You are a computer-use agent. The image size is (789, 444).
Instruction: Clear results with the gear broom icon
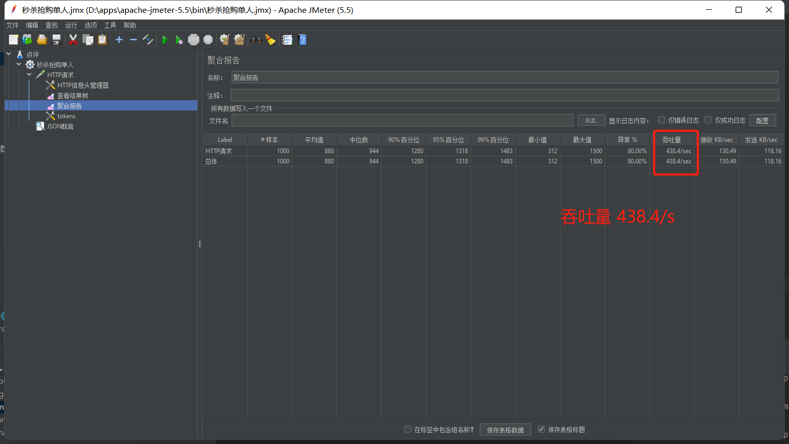coord(224,40)
